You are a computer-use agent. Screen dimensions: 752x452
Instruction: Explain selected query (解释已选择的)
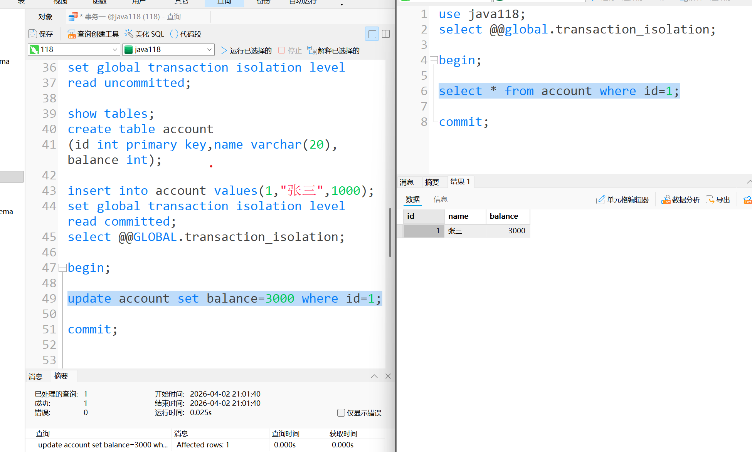click(x=333, y=50)
